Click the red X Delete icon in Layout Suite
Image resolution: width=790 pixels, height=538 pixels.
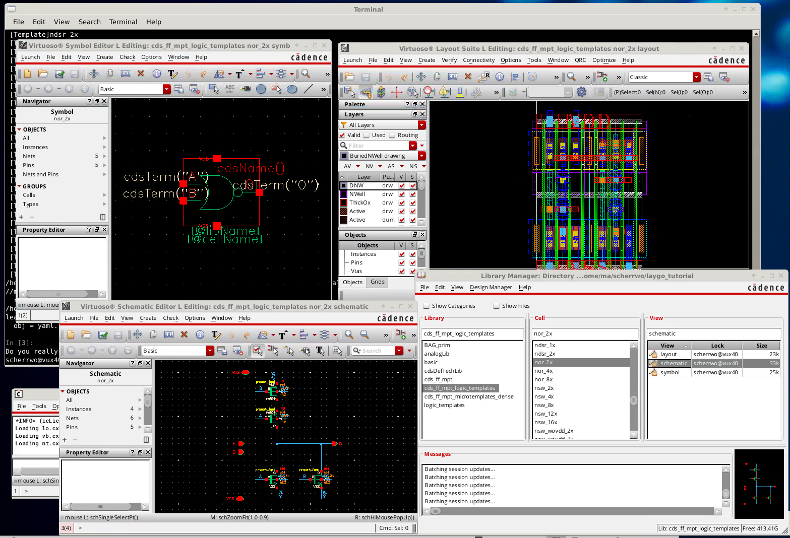[468, 77]
